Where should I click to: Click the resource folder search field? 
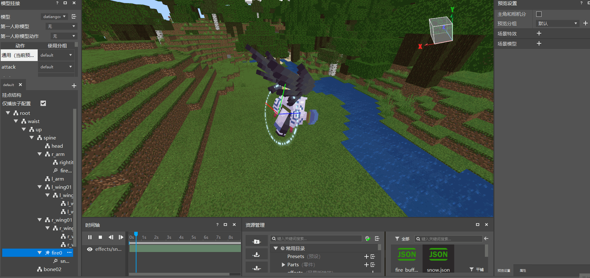pyautogui.click(x=316, y=238)
